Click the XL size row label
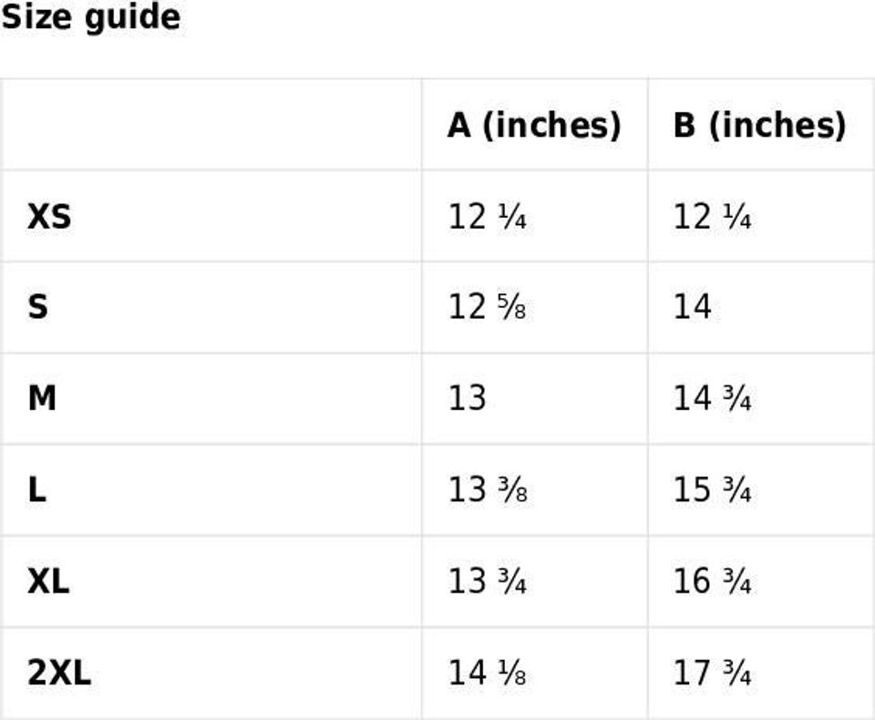This screenshot has height=720, width=875. (x=48, y=581)
